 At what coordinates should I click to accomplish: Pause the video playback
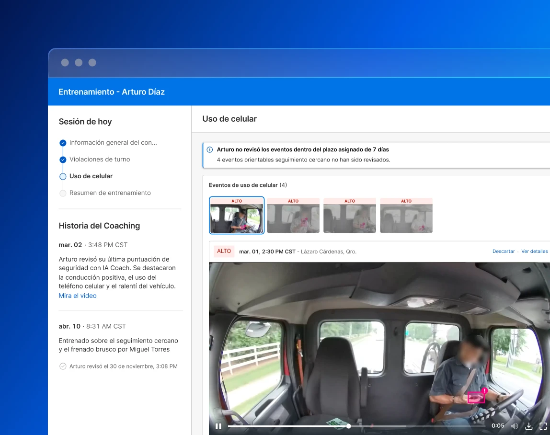click(x=218, y=426)
